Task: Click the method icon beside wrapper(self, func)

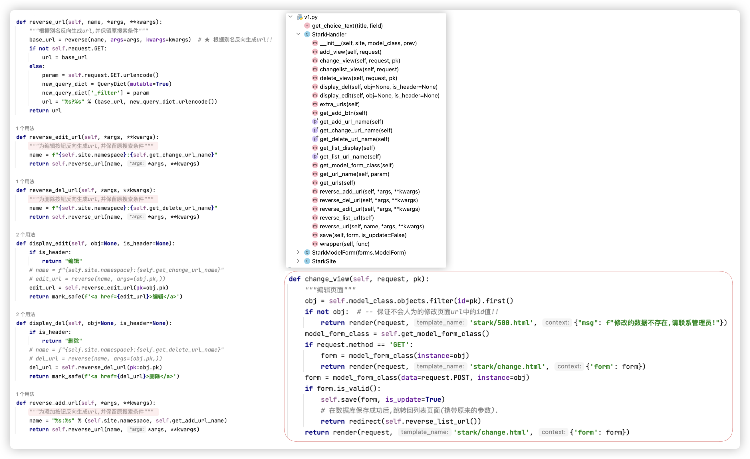Action: tap(315, 244)
